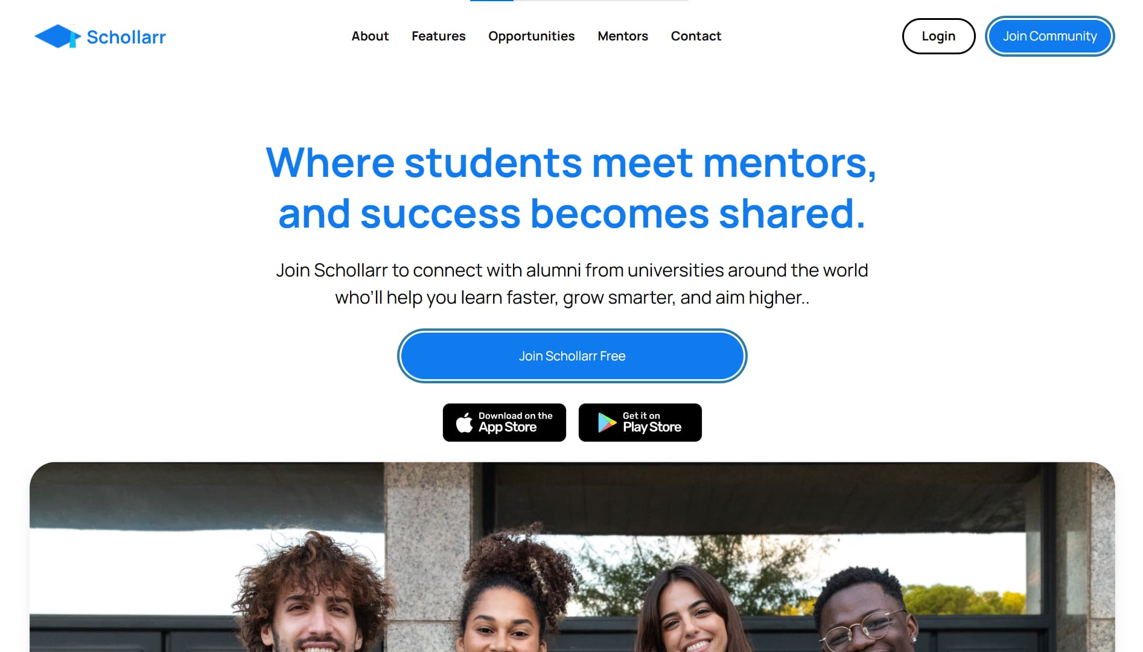This screenshot has width=1143, height=652.
Task: Select Mentors from the navigation bar
Action: (x=622, y=36)
